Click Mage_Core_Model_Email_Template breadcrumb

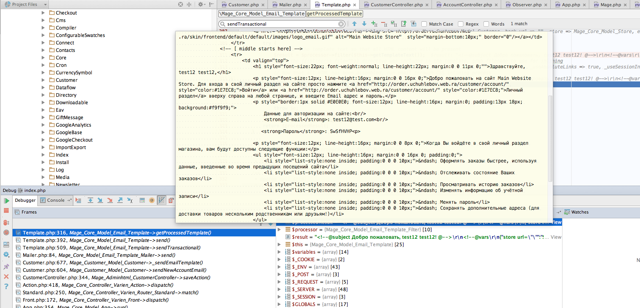[262, 14]
